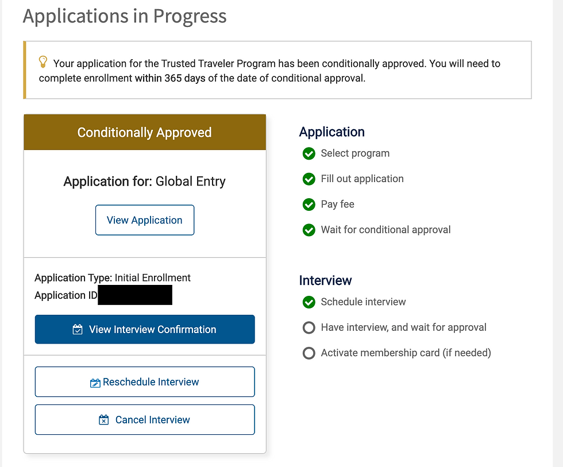563x467 pixels.
Task: Click Reschedule Interview button
Action: coord(145,381)
